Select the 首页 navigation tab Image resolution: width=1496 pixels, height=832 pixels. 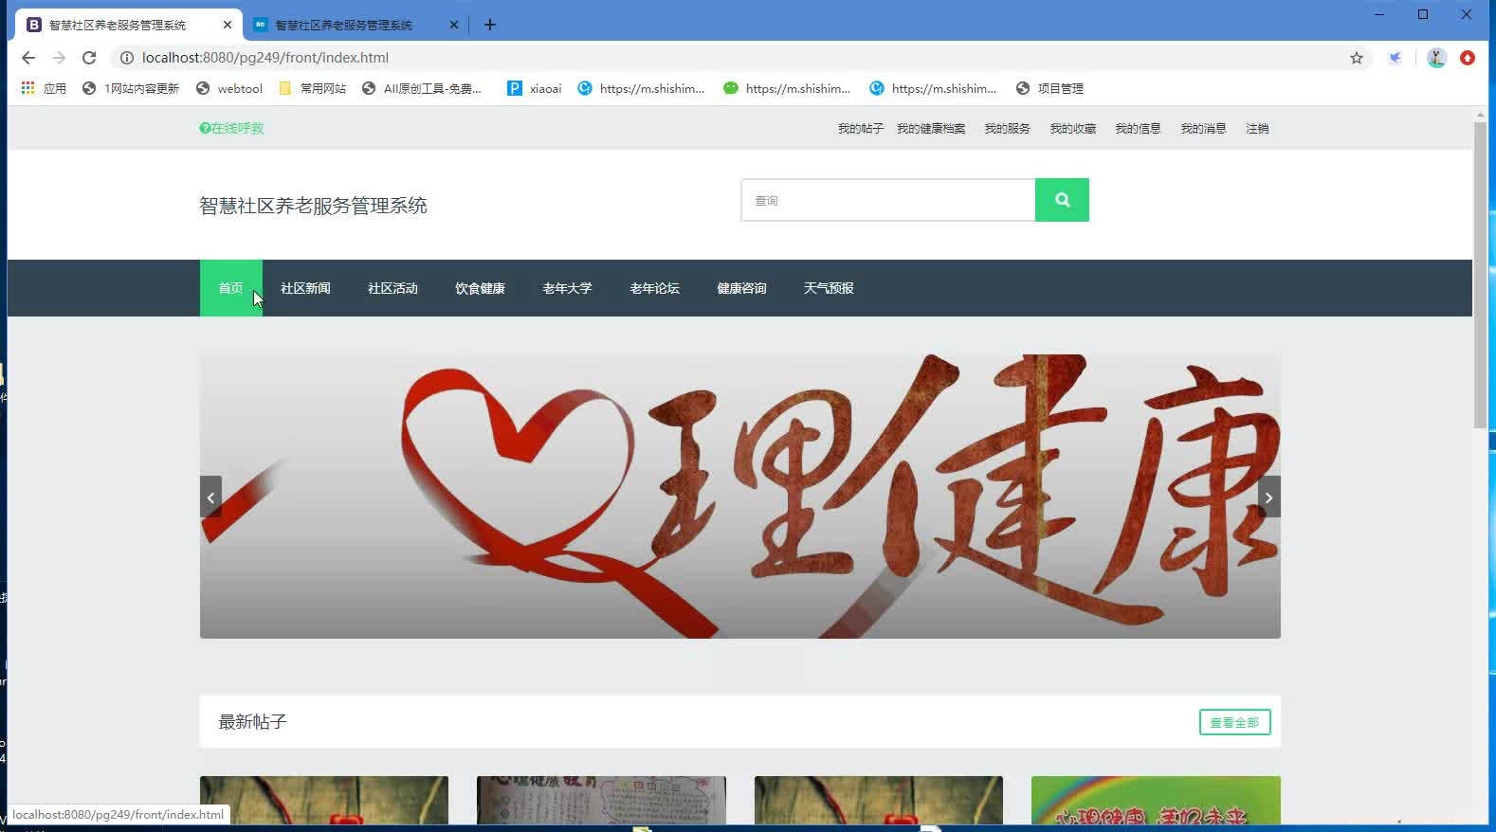(x=230, y=288)
